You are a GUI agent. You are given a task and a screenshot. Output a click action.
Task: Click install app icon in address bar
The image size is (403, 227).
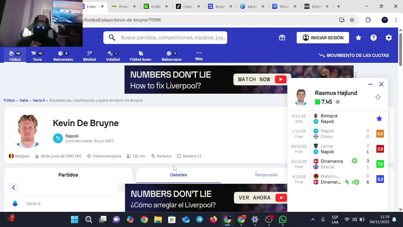tap(342, 20)
